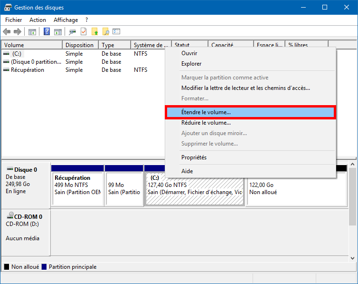Click the Back arrow toolbar icon
This screenshot has width=358, height=284.
[7, 31]
